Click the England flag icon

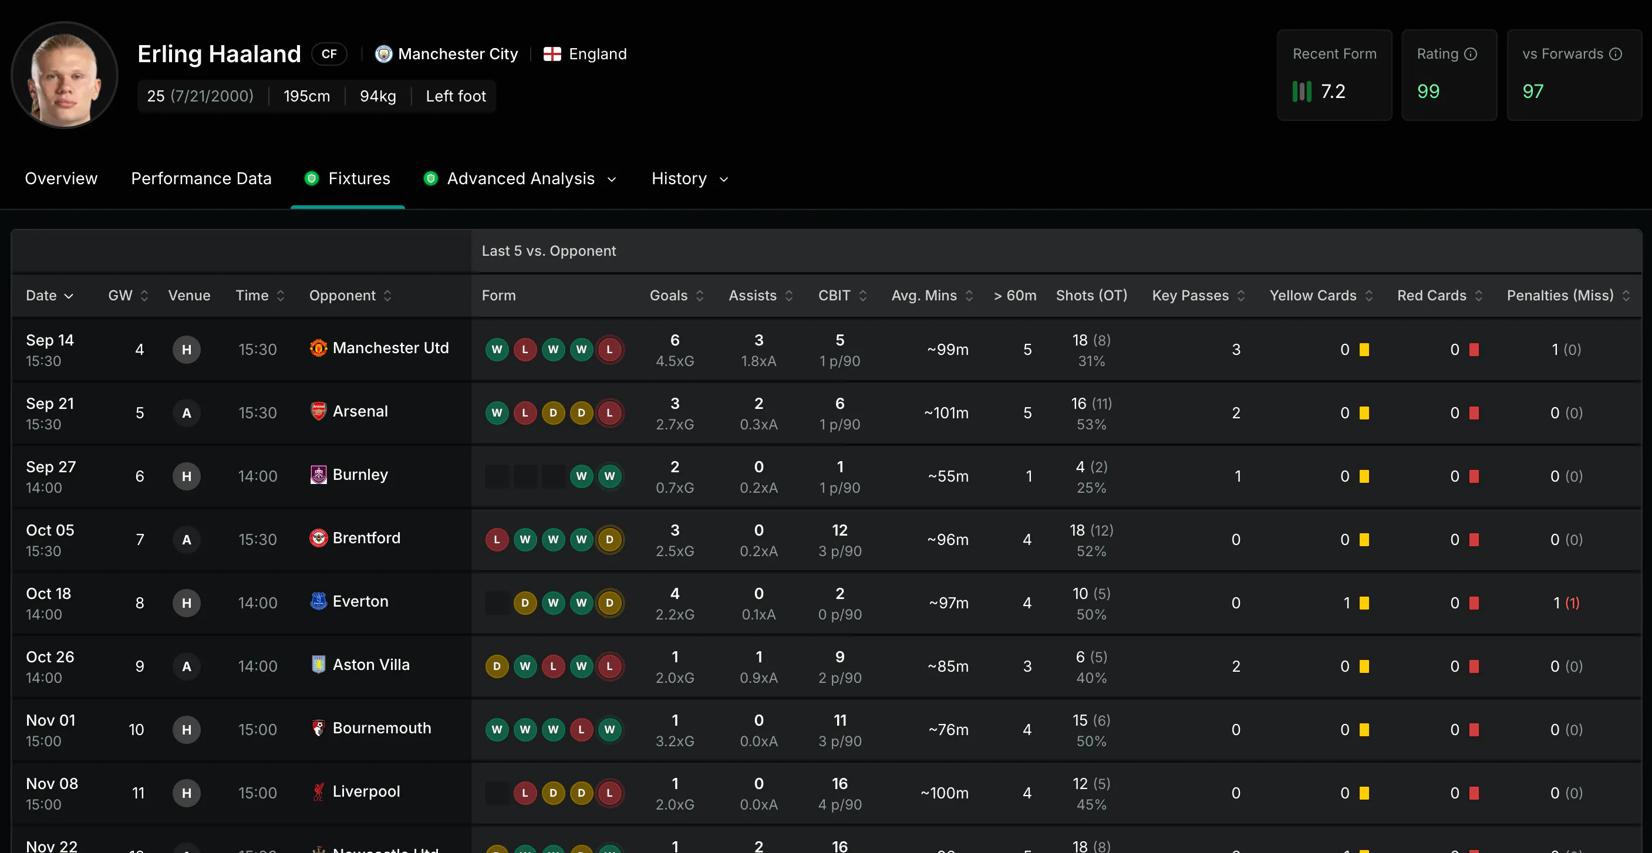552,54
